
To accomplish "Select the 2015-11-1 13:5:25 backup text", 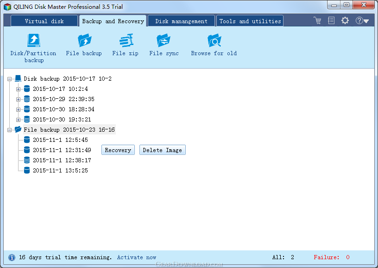I will (60, 170).
